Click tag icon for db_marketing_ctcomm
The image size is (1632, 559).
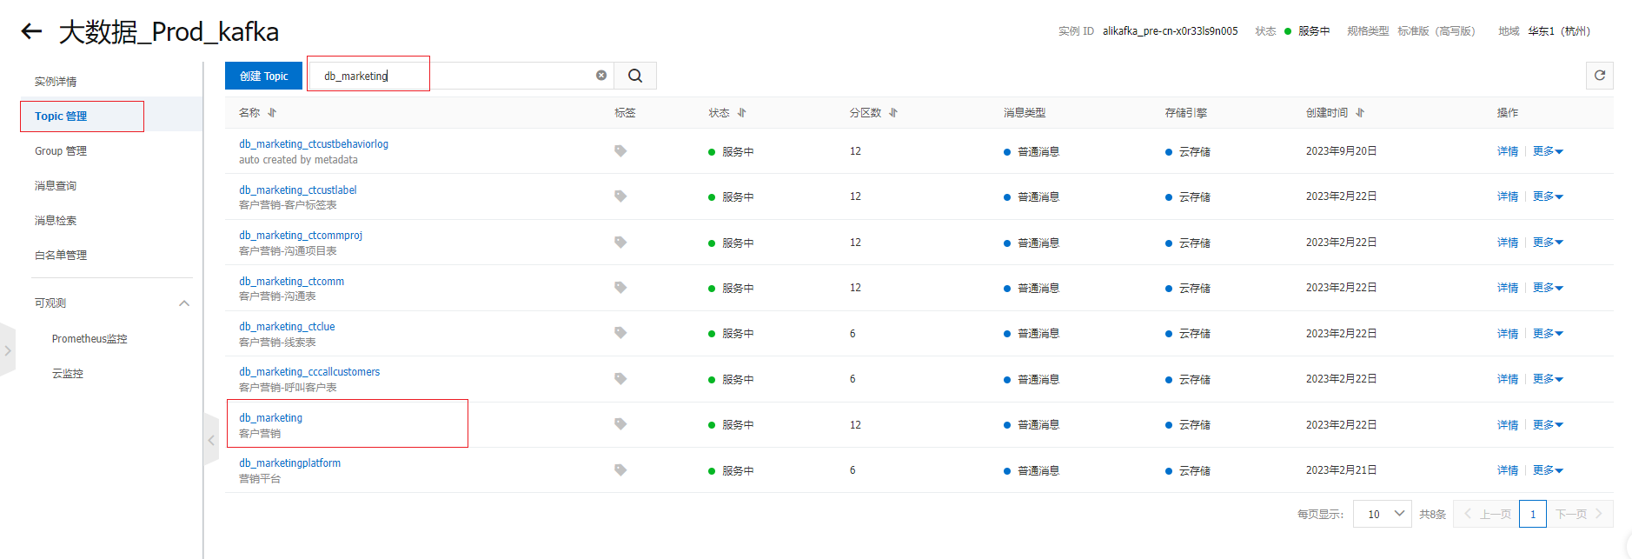(x=620, y=288)
